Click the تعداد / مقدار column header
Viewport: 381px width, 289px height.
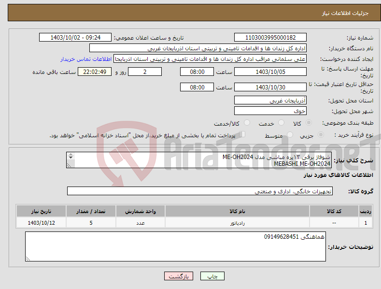point(91,211)
